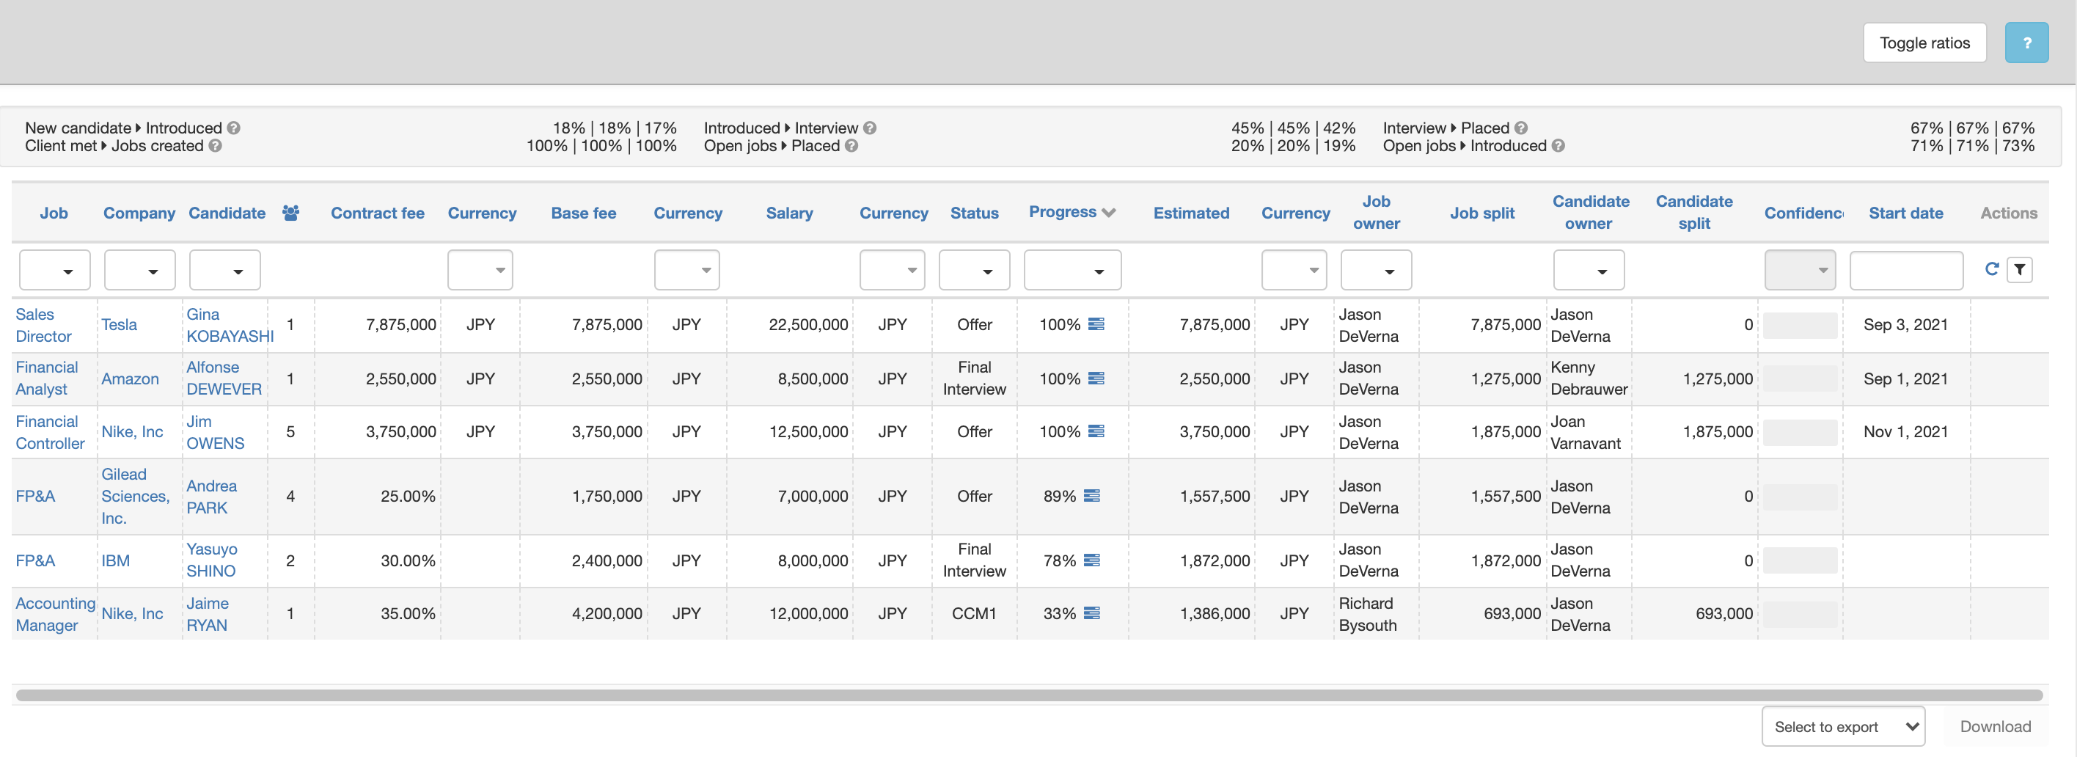Click help icon next to Client met Jobs created
2077x757 pixels.
pyautogui.click(x=216, y=146)
